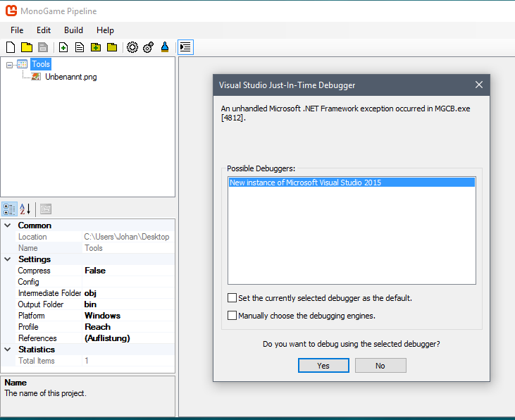Image resolution: width=515 pixels, height=420 pixels.
Task: Open the Build menu
Action: (73, 30)
